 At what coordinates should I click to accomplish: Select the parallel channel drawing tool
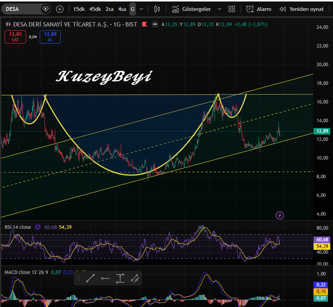coord(135,278)
